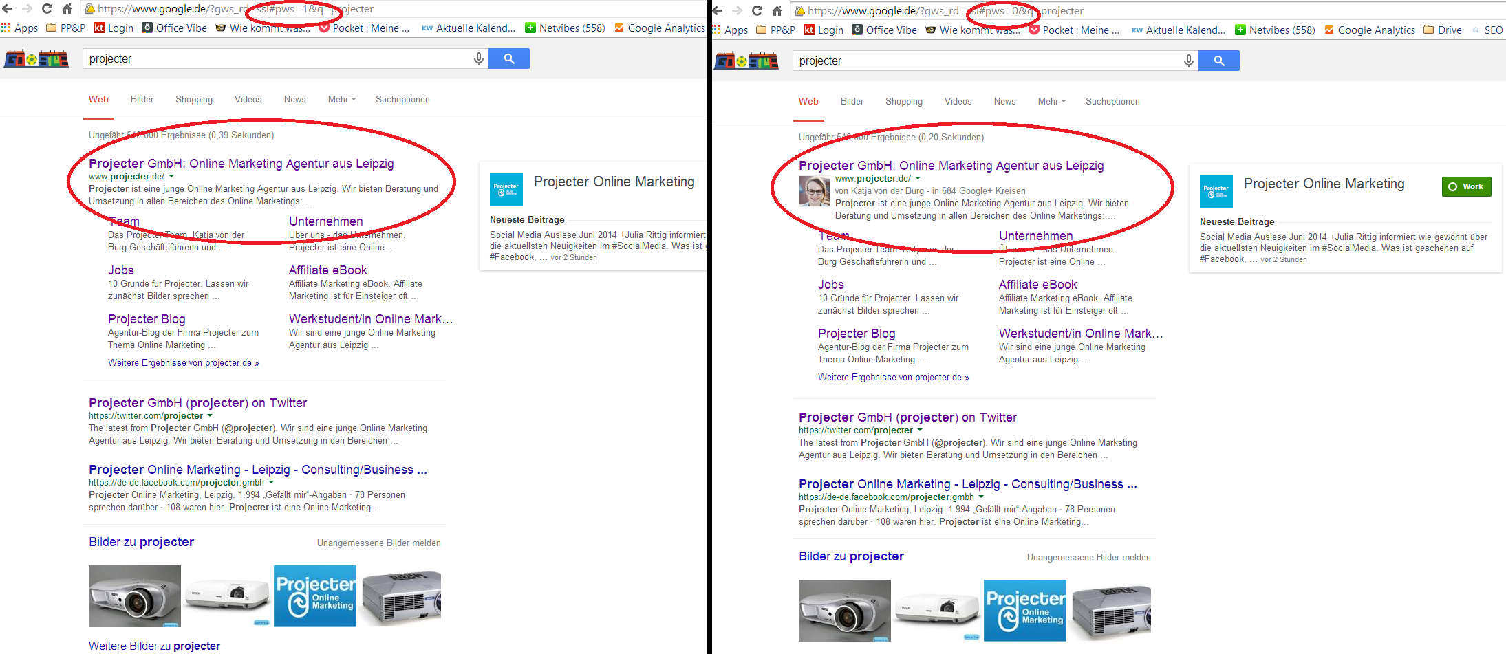Click the blue search magnifier button in the right window
The width and height of the screenshot is (1506, 654).
tap(1219, 61)
